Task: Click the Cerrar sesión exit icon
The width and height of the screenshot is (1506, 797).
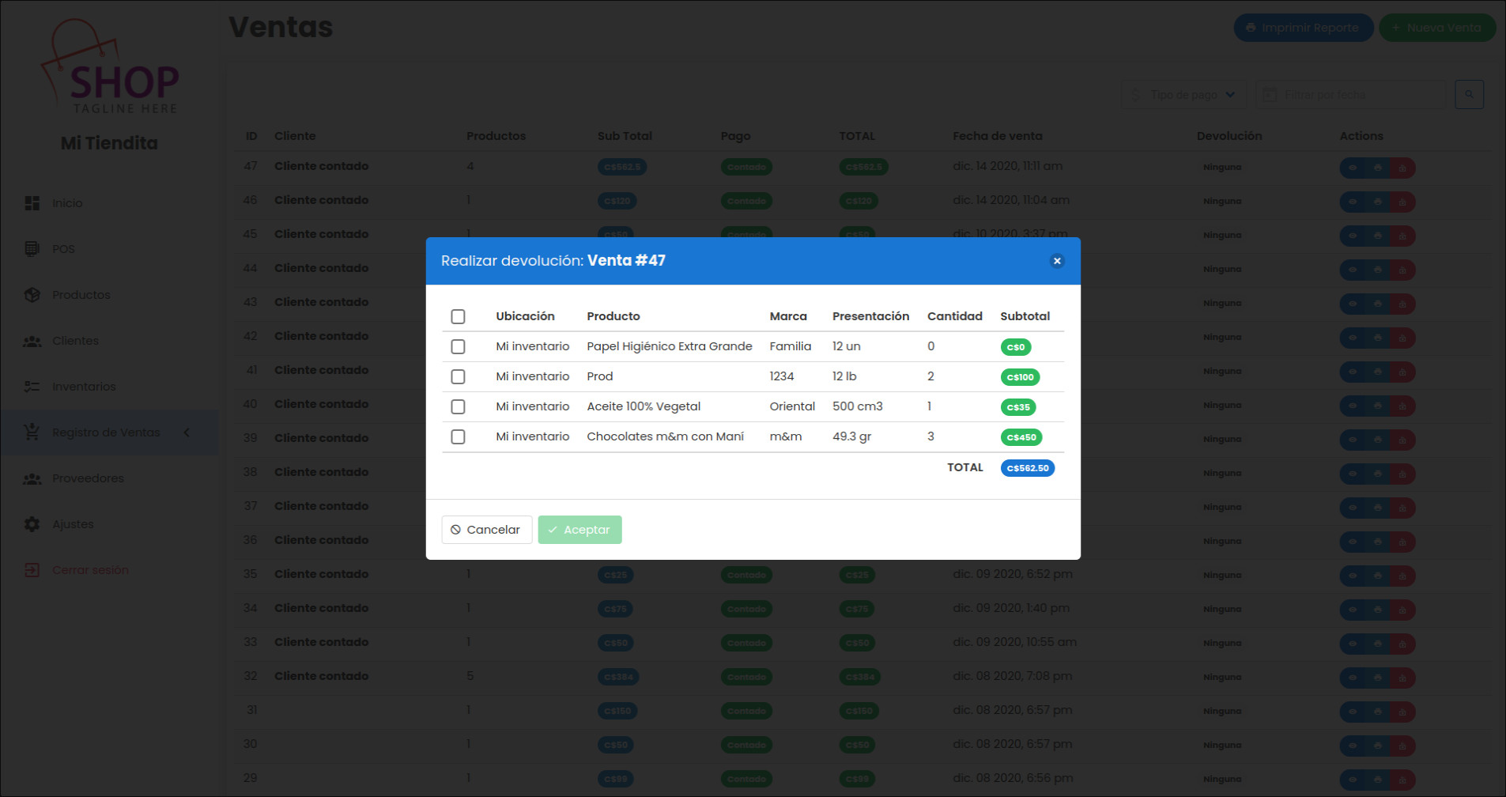Action: [x=32, y=570]
